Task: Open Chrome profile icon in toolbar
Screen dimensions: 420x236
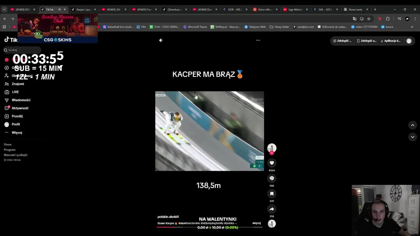Action: point(407,19)
